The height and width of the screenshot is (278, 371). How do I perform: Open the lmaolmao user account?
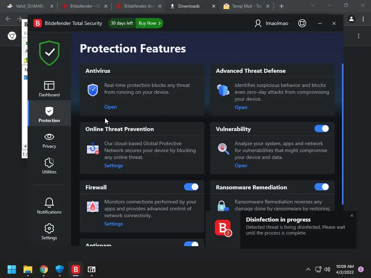tap(271, 23)
